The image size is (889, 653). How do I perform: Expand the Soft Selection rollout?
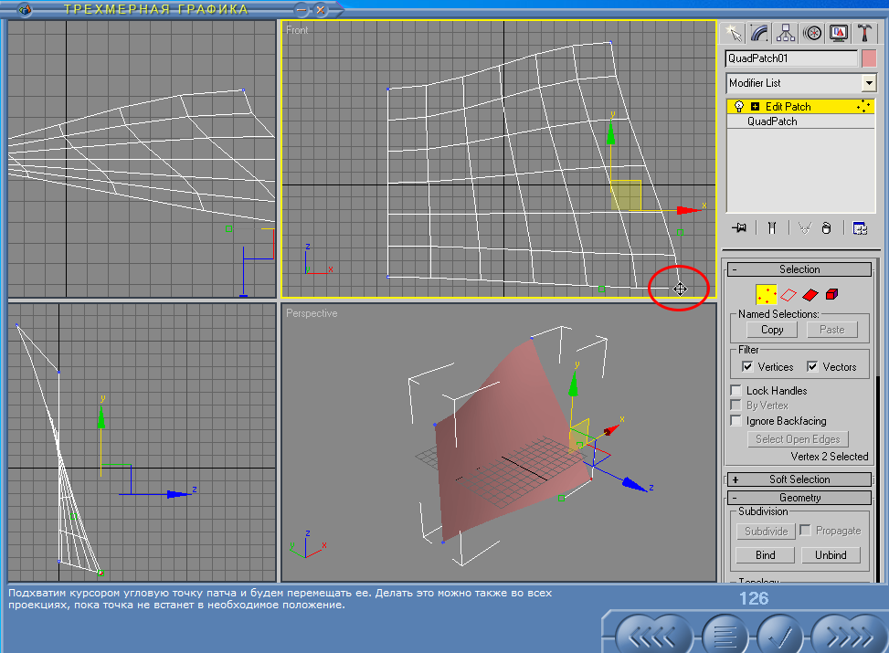point(799,479)
